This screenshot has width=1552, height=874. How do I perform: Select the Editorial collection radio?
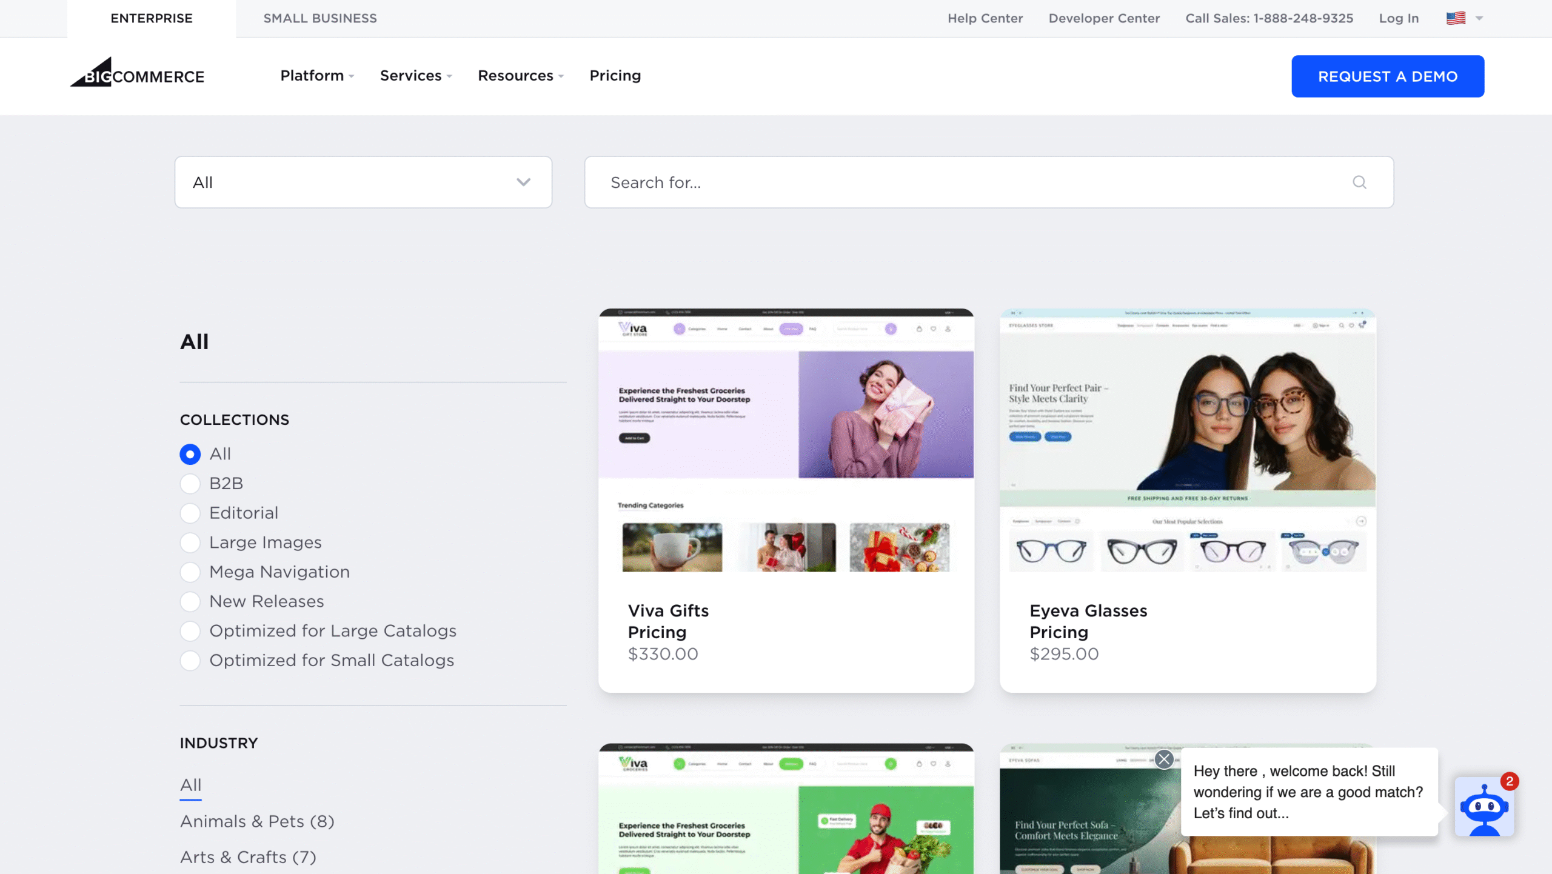[x=190, y=513]
